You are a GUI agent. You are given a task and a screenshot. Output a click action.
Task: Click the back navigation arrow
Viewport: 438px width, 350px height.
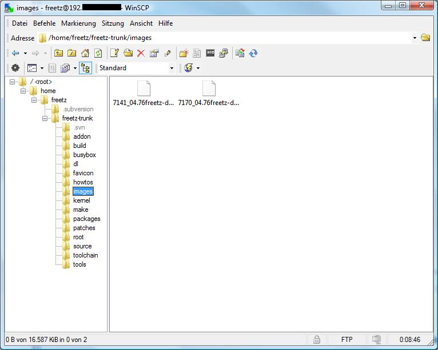pos(15,53)
